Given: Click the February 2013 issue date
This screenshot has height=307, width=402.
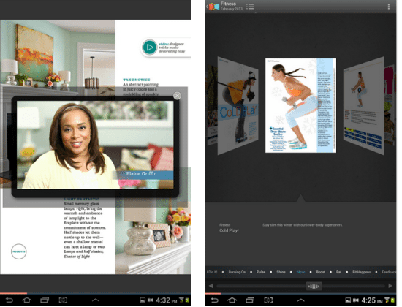Looking at the screenshot, I should point(231,9).
